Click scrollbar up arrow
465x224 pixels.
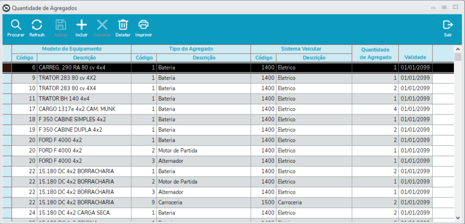458,49
